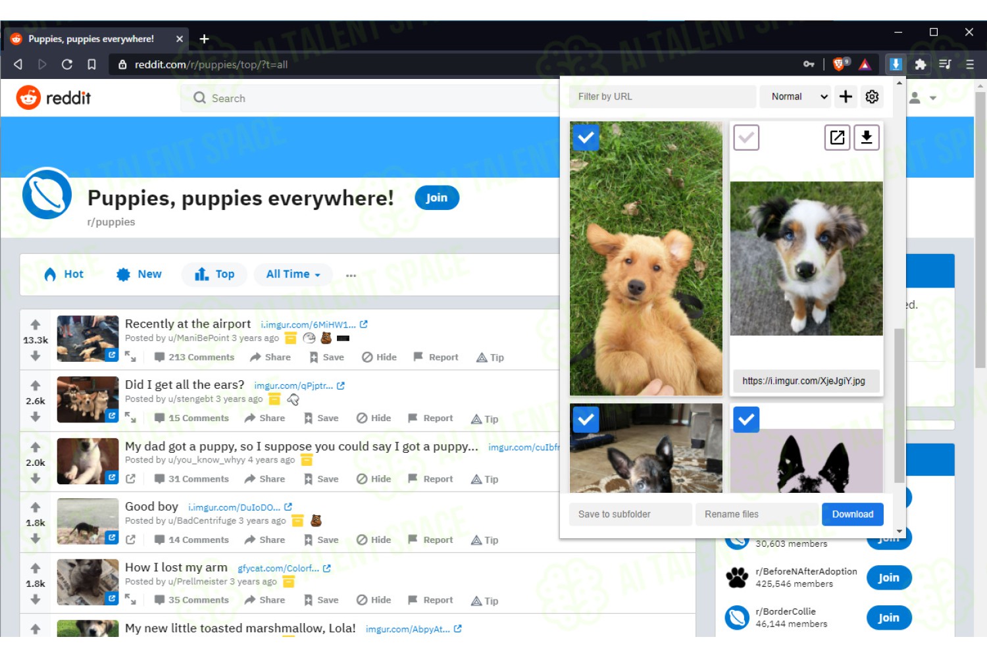
Task: Open i.imgur.com/6MiHW1 link
Action: tap(314, 324)
